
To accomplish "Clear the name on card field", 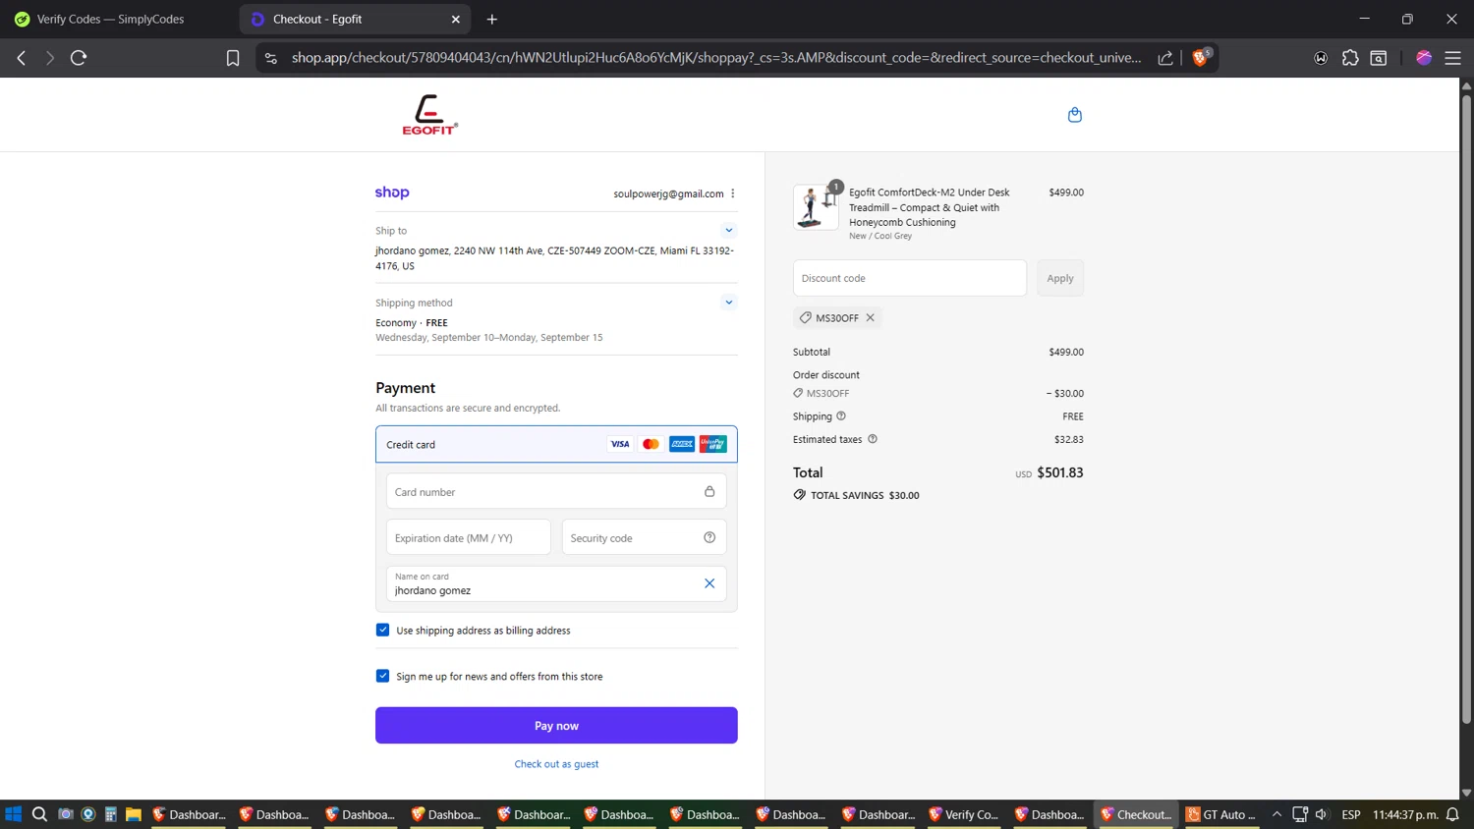I will 709,583.
